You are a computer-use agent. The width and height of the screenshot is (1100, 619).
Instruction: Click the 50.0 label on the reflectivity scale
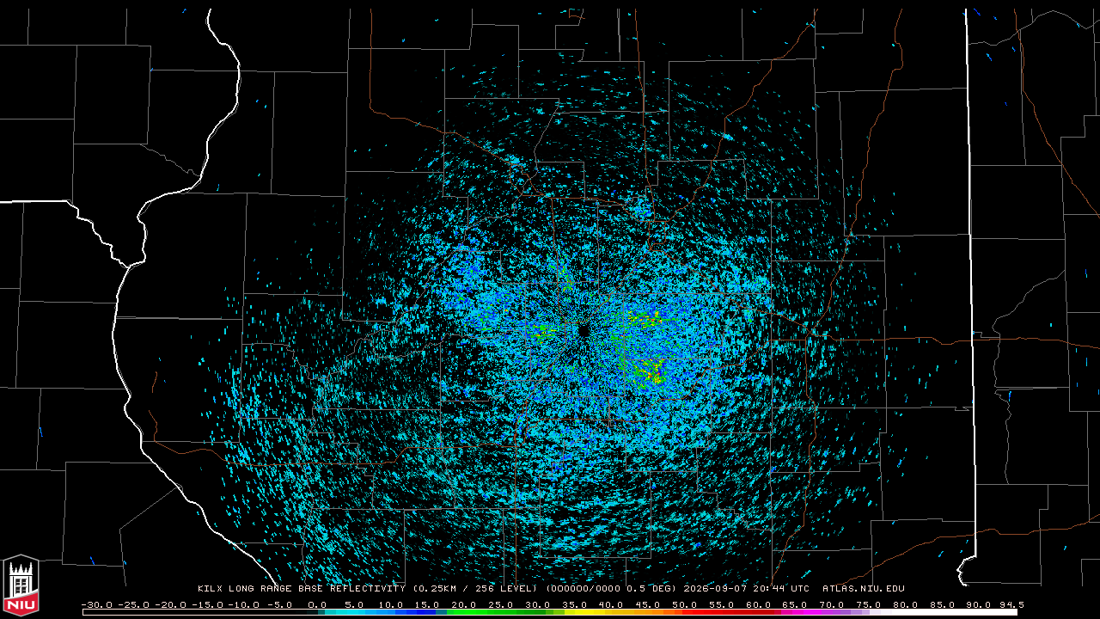(685, 604)
